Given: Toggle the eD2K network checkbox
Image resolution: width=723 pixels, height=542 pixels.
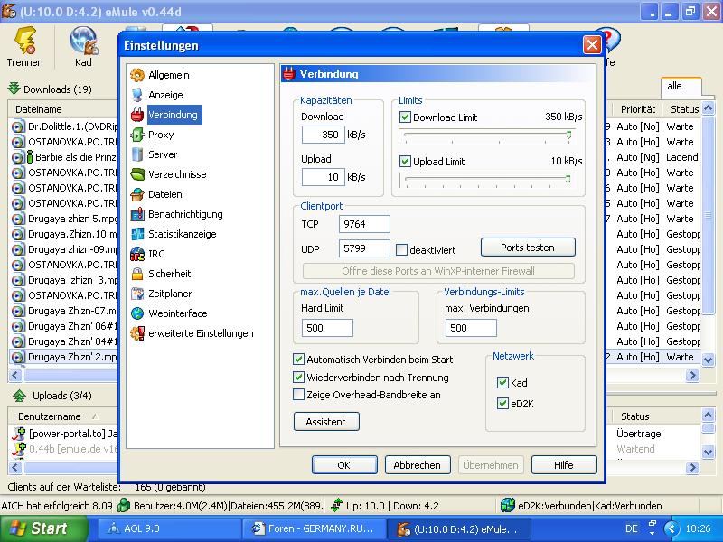Looking at the screenshot, I should (x=502, y=404).
